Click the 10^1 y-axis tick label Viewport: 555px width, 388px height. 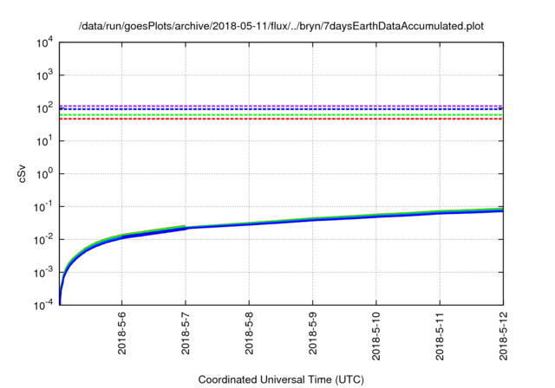click(x=44, y=141)
